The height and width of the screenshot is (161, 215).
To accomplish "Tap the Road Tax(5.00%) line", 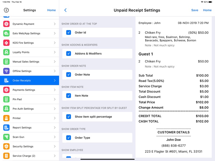I will 173,81.
